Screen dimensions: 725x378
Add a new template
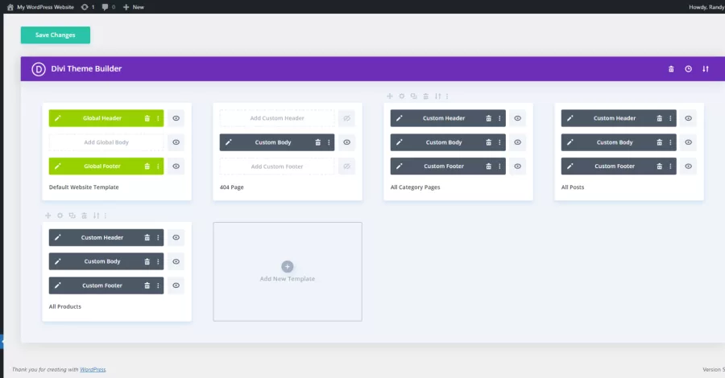287,271
